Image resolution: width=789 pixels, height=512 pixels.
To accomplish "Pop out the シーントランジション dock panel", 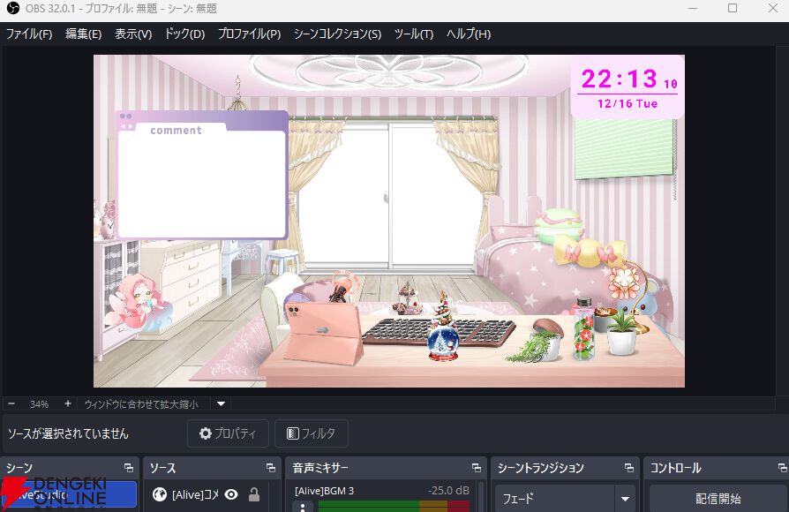I will 628,468.
